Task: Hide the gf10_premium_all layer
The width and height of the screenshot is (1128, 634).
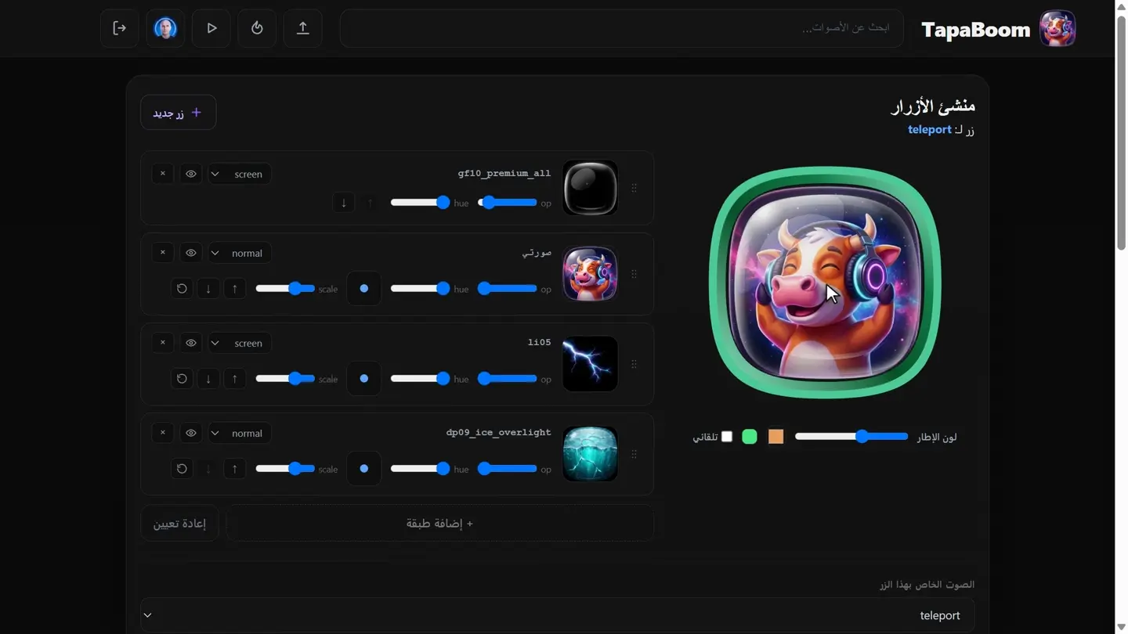Action: [190, 173]
